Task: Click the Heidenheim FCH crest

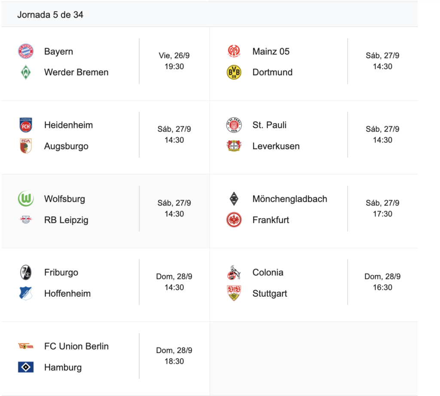Action: (x=26, y=125)
